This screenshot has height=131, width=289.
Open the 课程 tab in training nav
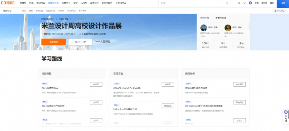tap(31, 11)
